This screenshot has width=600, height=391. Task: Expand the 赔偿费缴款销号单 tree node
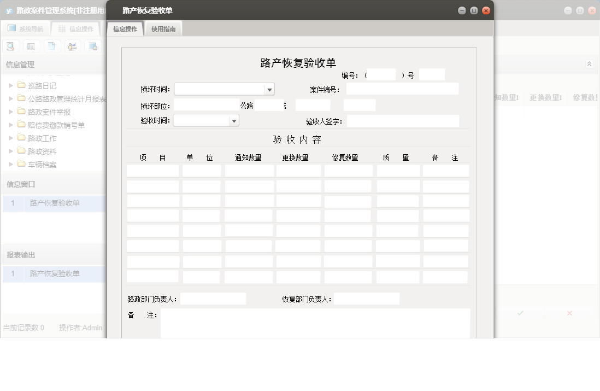click(11, 125)
